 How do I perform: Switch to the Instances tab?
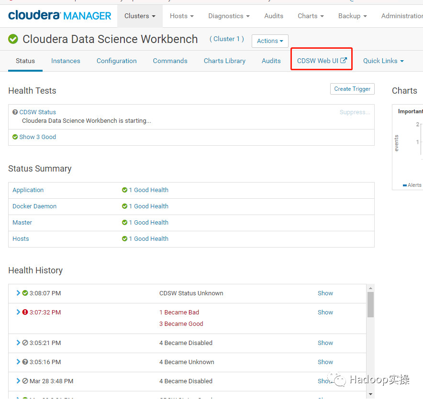[66, 61]
